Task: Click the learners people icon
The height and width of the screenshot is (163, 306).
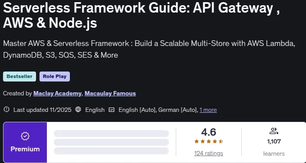Action: click(x=273, y=131)
